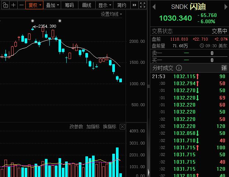The width and height of the screenshot is (229, 177).
Task: Select trade row at 21:53 1032.115
Action: pyautogui.click(x=189, y=76)
